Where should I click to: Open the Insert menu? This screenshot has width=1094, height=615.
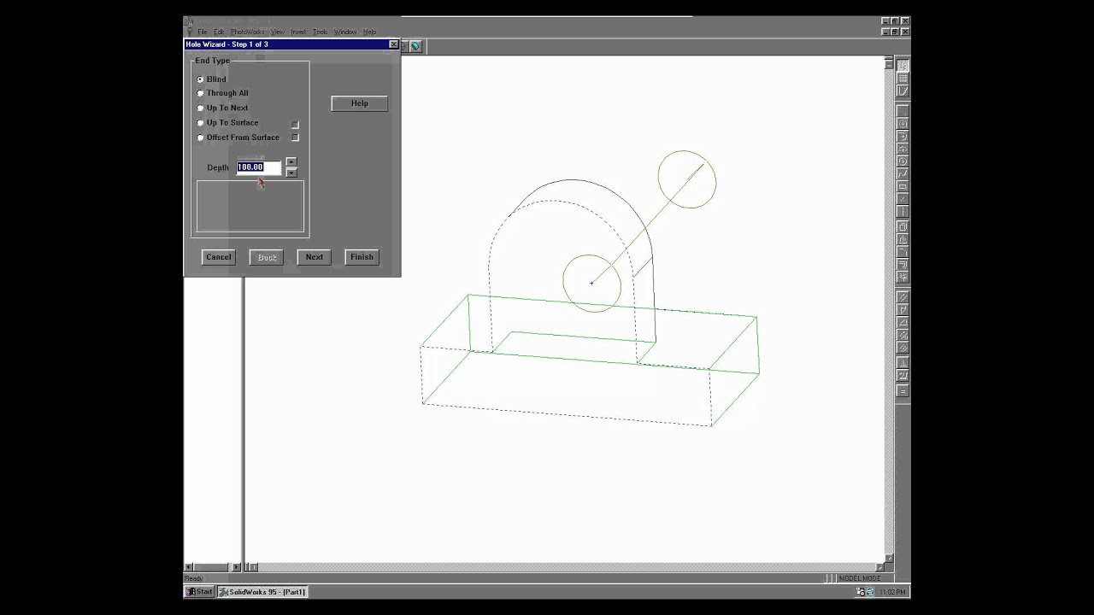(x=298, y=32)
